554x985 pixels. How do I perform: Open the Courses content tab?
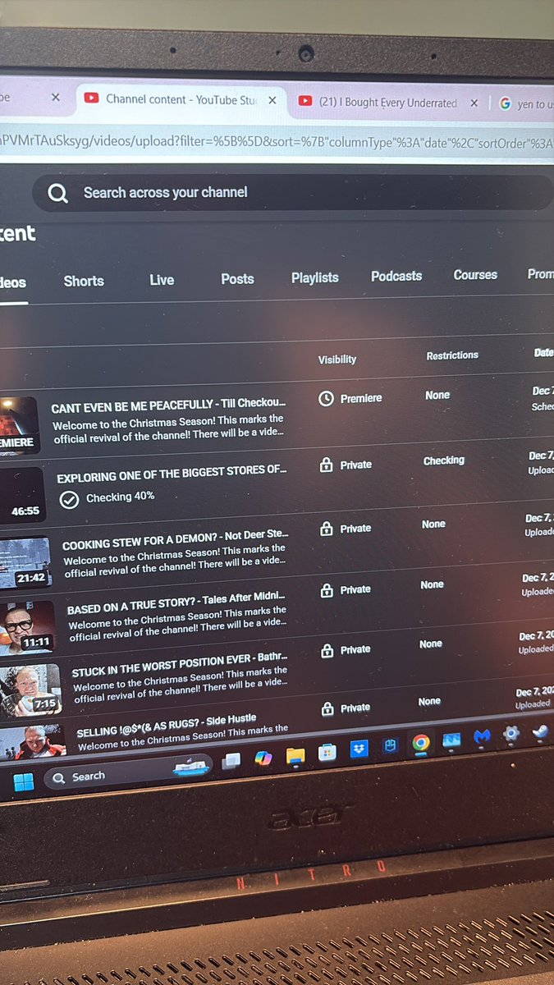point(475,275)
